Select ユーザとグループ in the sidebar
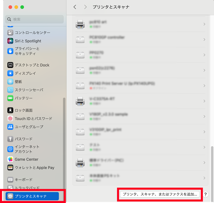This screenshot has height=203, width=214. tap(29, 127)
